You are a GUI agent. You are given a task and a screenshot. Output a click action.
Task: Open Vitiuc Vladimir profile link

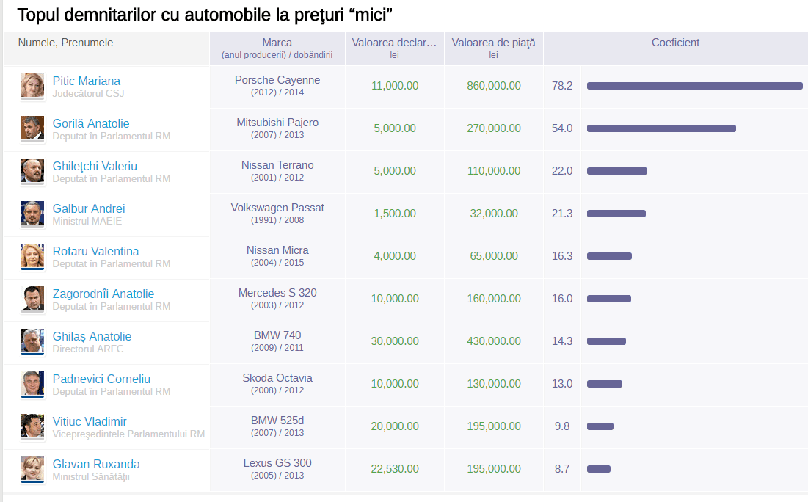tap(89, 421)
